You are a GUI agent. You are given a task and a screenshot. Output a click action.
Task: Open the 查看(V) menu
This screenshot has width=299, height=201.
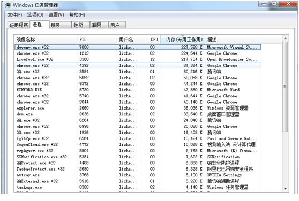pos(56,15)
